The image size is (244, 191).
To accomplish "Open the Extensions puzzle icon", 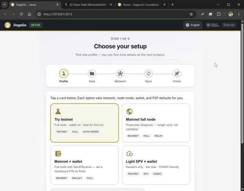I will 218,14.
